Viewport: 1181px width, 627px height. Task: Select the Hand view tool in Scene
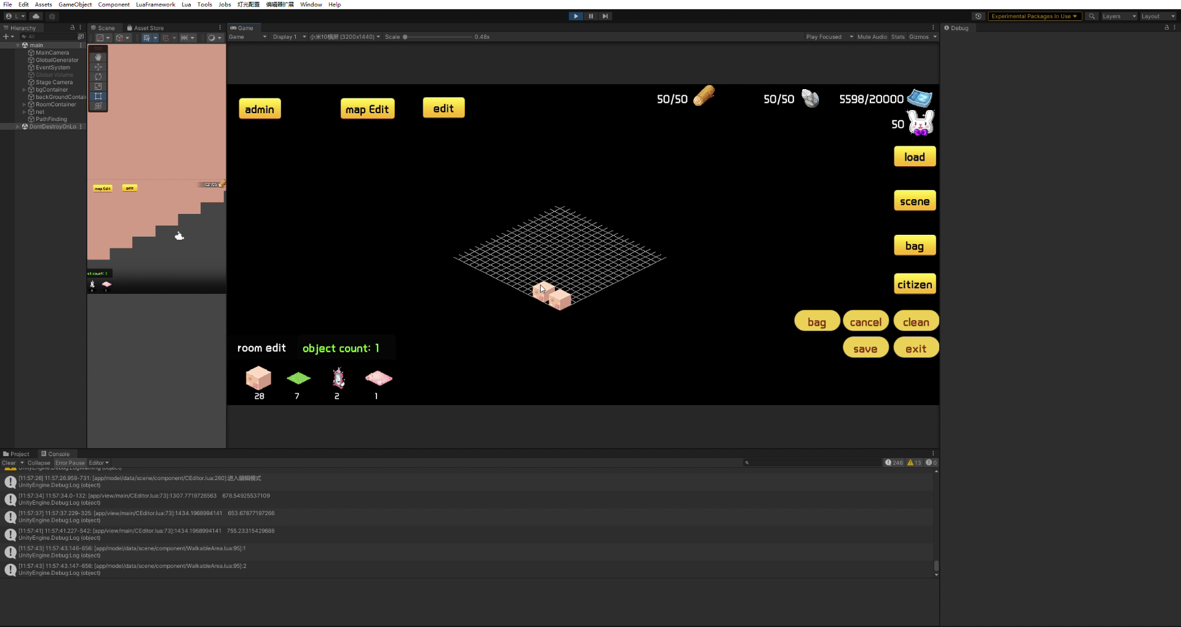coord(98,57)
